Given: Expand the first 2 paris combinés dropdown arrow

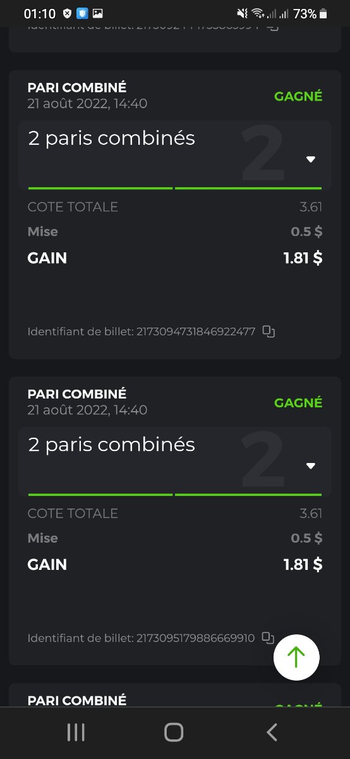Looking at the screenshot, I should tap(310, 159).
